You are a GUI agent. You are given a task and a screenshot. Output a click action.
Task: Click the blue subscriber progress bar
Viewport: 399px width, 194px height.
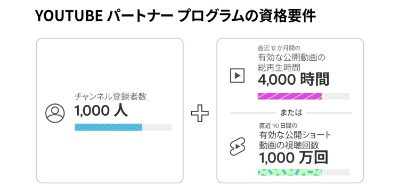point(108,127)
